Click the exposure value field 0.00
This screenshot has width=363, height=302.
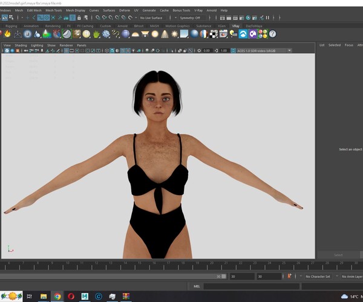click(207, 51)
